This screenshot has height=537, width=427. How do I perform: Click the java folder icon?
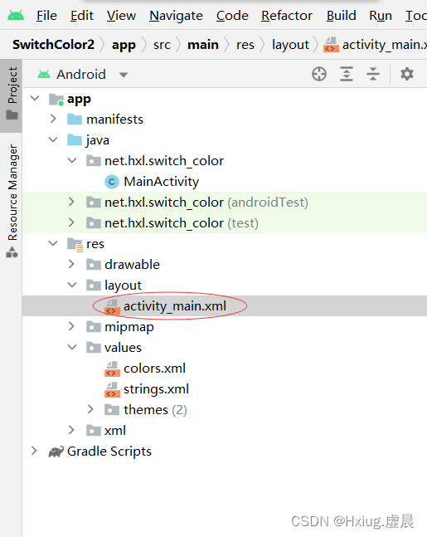point(75,140)
